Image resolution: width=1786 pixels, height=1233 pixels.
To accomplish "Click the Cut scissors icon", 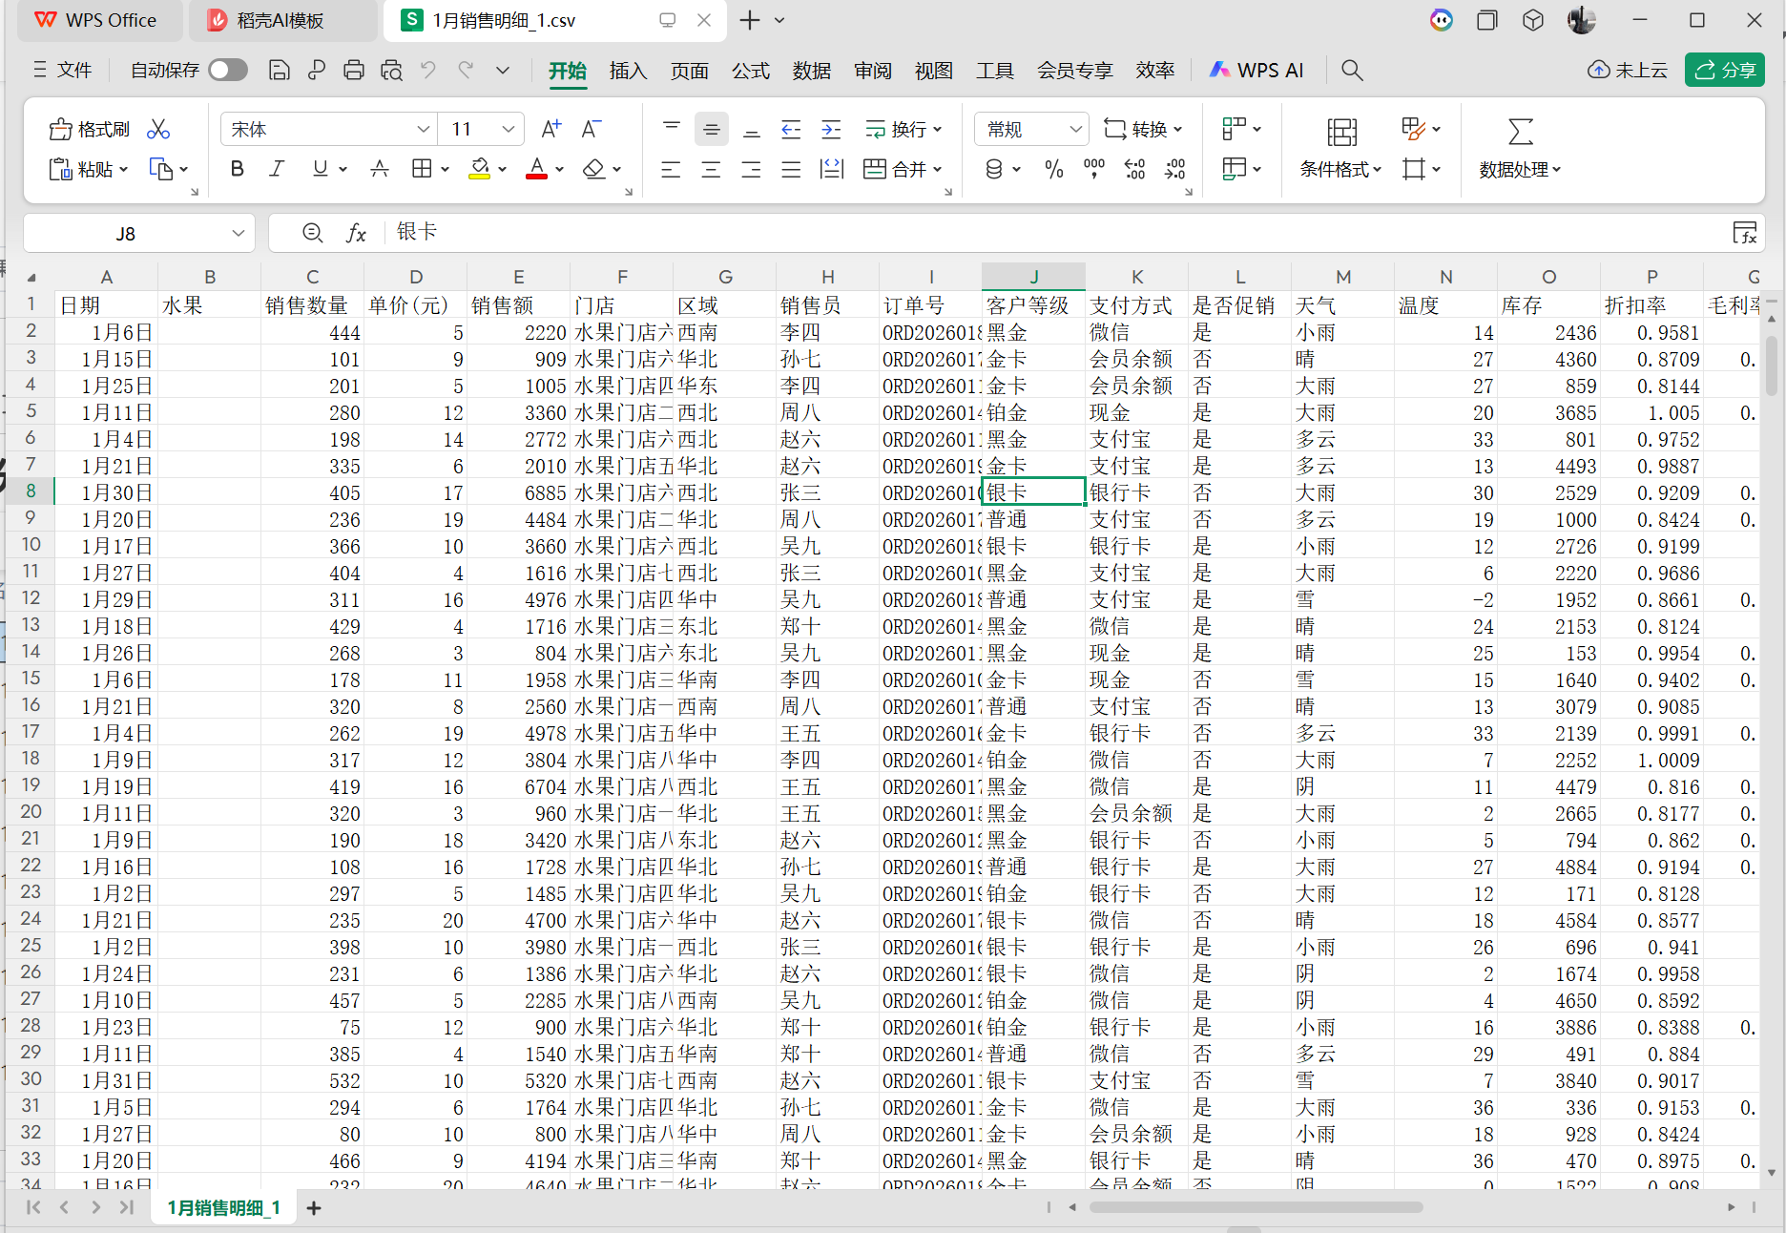I will pos(158,129).
